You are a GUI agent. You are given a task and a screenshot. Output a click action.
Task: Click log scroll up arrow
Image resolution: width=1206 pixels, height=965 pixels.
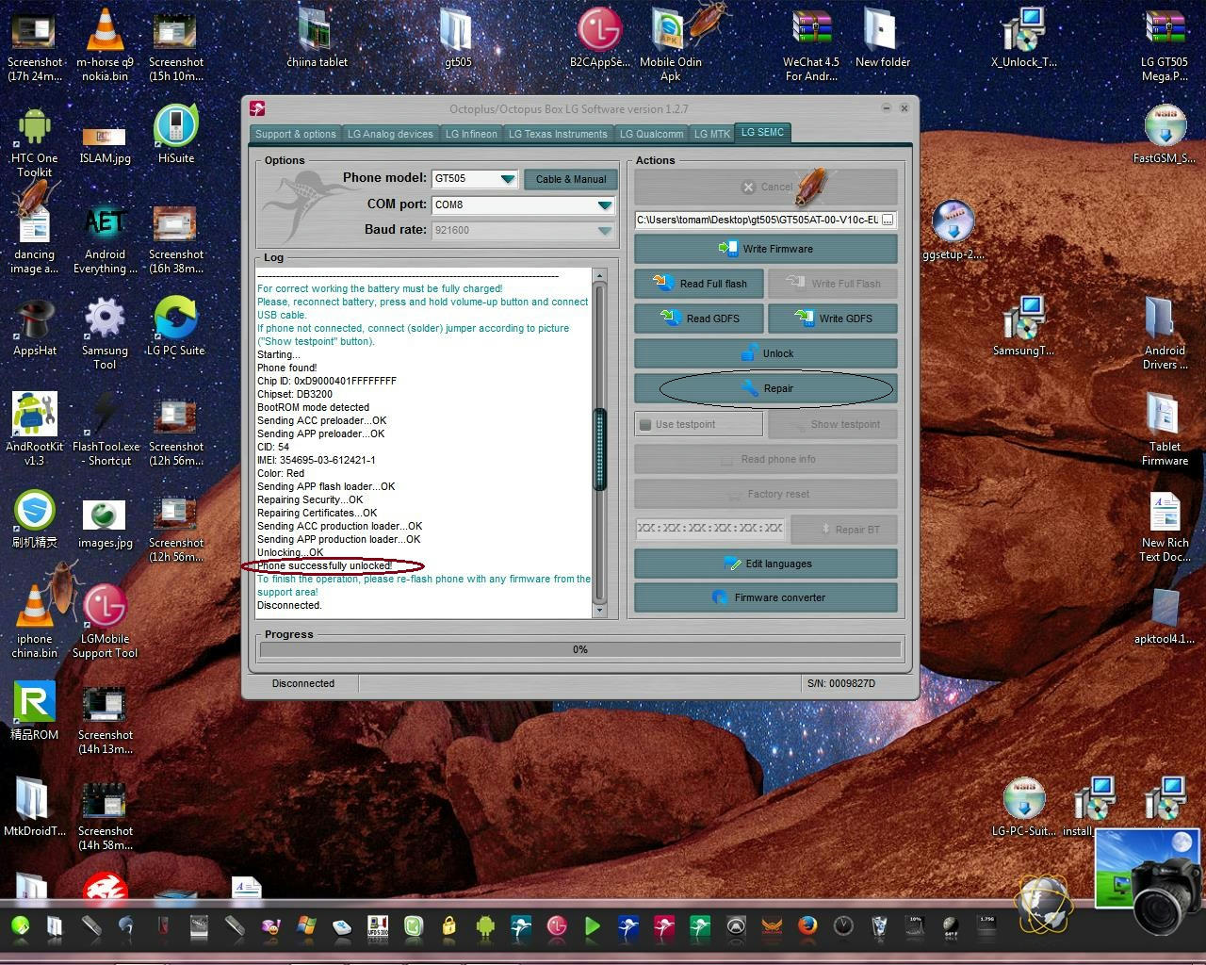pyautogui.click(x=599, y=276)
